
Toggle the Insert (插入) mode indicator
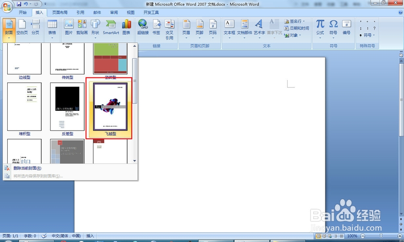(x=90, y=236)
